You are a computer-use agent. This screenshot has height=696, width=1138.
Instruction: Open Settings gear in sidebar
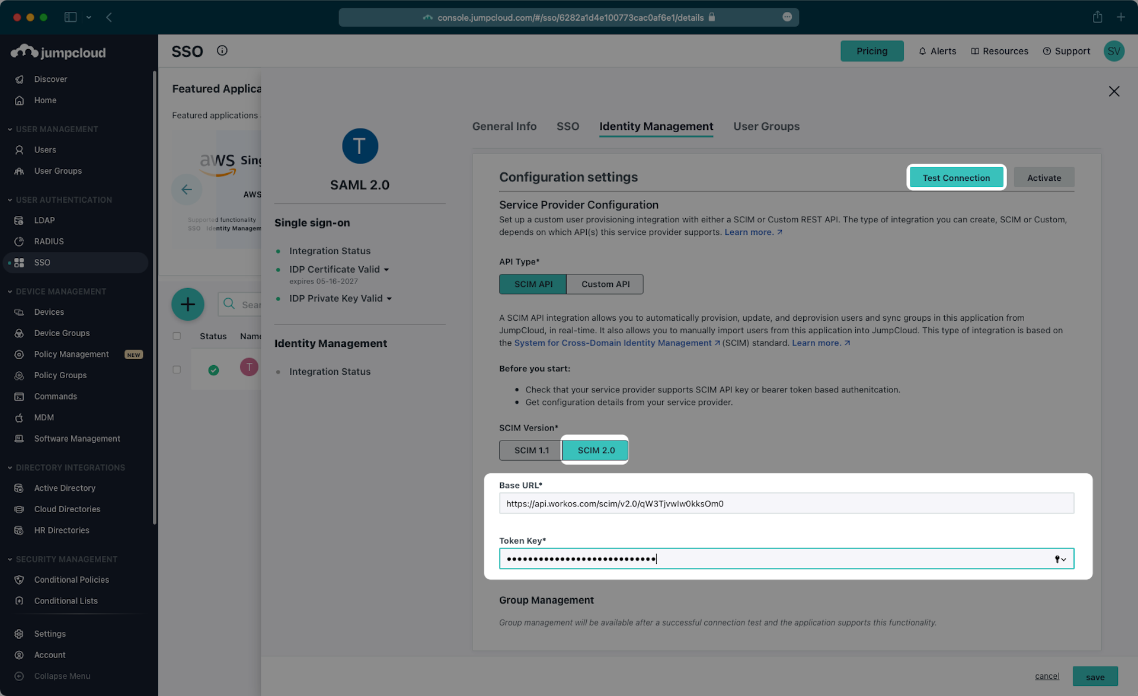[19, 634]
